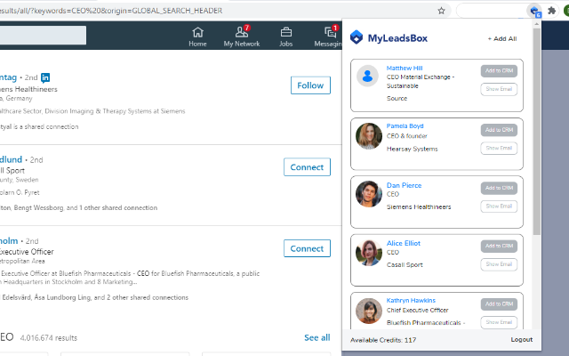Click Dan Pierce profile photo
Image resolution: width=569 pixels, height=356 pixels.
(x=369, y=194)
